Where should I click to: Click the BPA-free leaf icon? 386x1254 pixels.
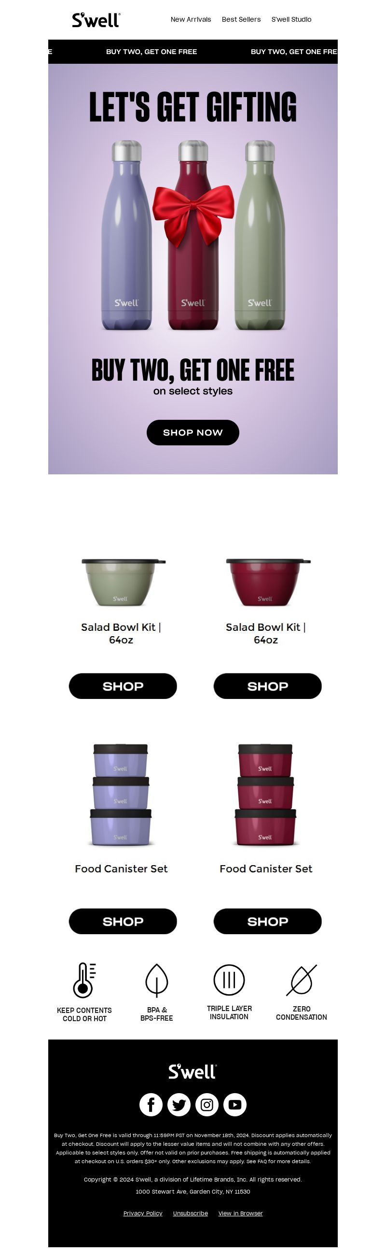156,981
